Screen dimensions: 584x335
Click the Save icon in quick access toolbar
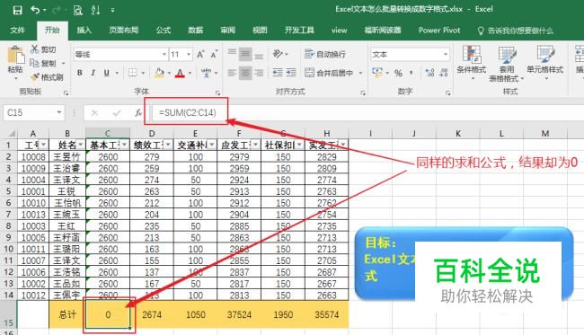[x=17, y=10]
